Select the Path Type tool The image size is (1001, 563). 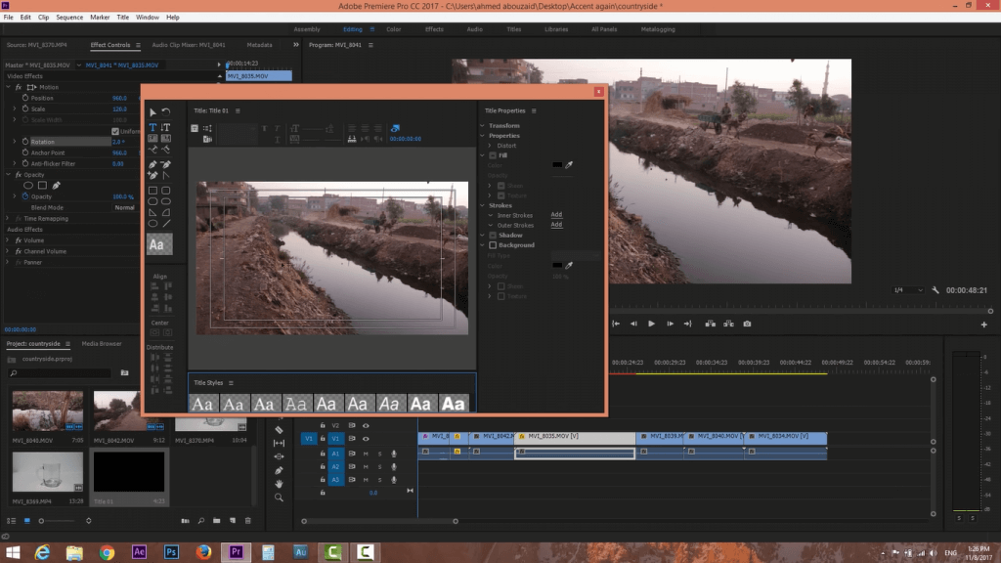coord(153,150)
